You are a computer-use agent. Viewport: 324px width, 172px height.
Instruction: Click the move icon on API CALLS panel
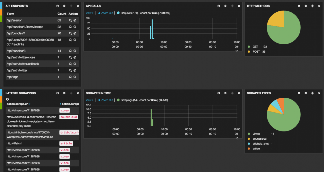pos(232,6)
